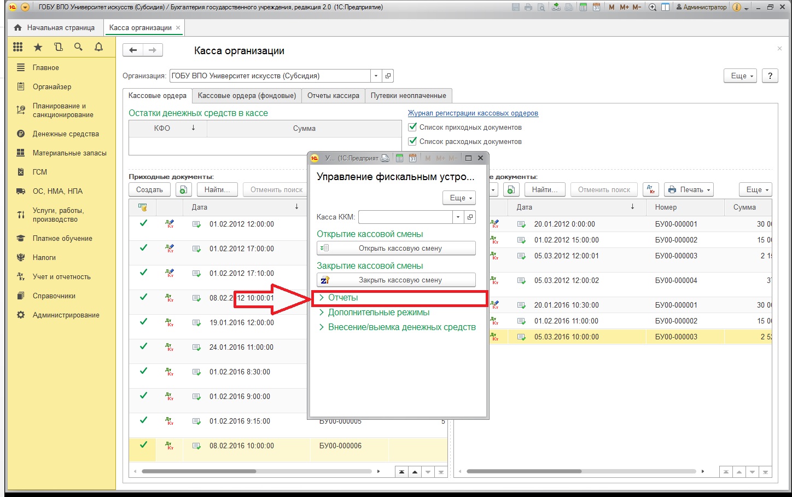Screen dimensions: 792x497
Task: Click Отменить поиск in expense documents
Action: click(604, 189)
